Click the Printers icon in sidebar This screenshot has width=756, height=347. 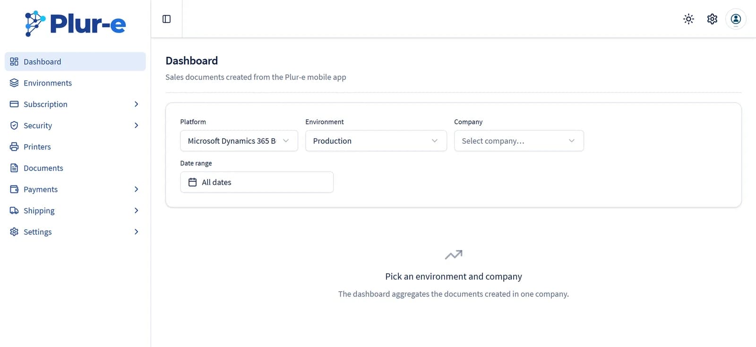coord(14,147)
